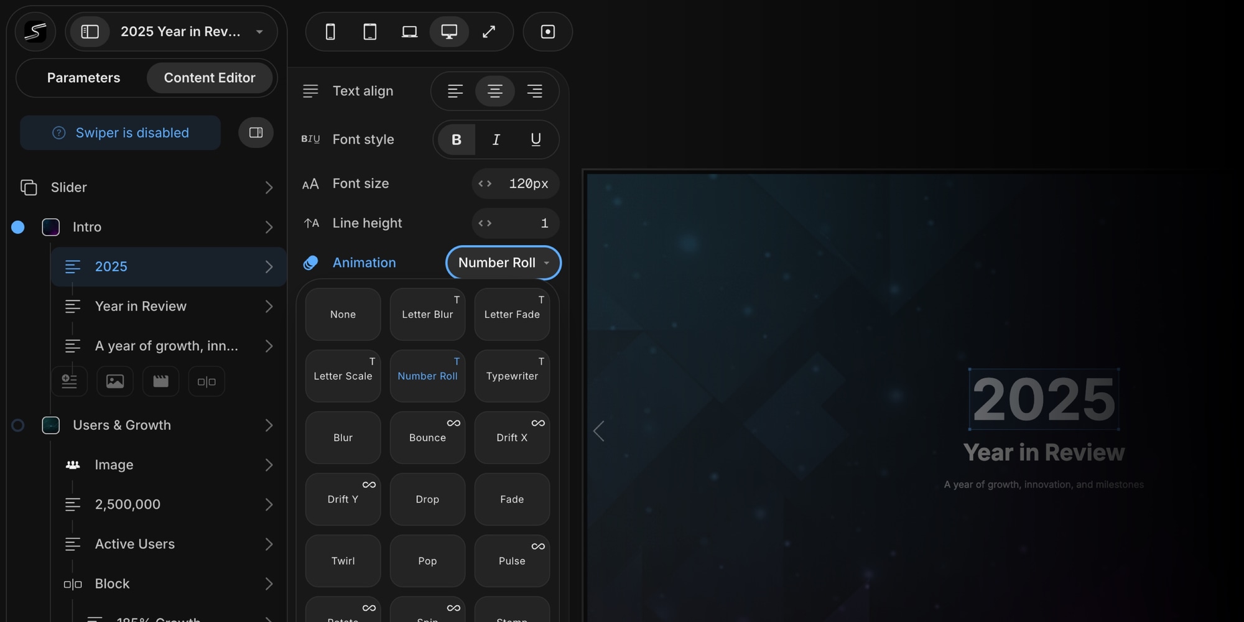Image resolution: width=1244 pixels, height=622 pixels.
Task: Toggle italic font style
Action: [x=496, y=139]
